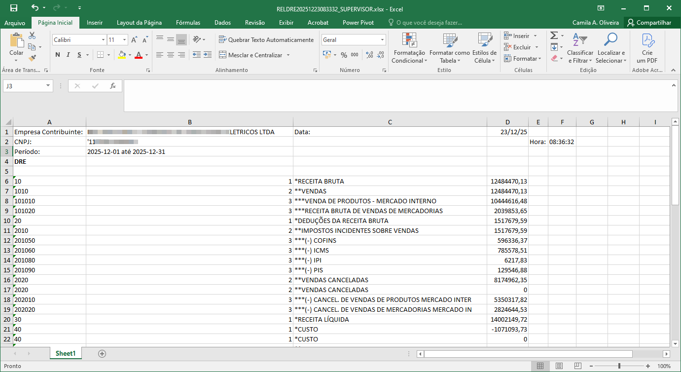The image size is (681, 372).
Task: Open the Arquivo menu tab
Action: point(15,23)
